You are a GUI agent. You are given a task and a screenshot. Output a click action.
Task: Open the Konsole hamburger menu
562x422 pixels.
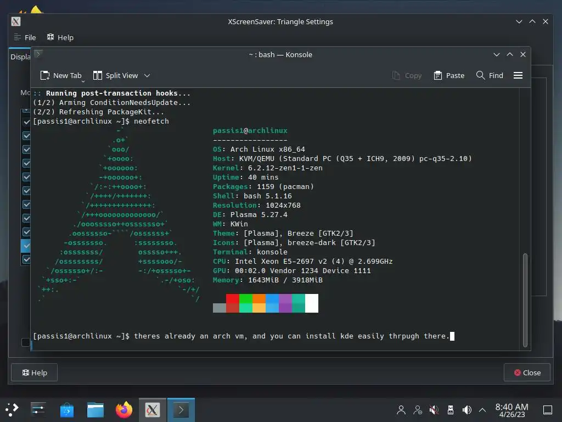pyautogui.click(x=518, y=75)
